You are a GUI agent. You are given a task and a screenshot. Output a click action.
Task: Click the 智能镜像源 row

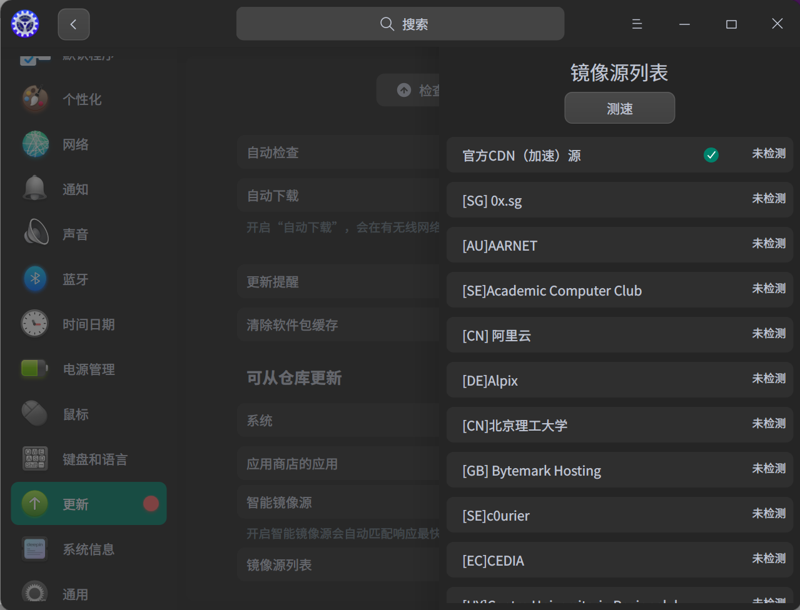[x=338, y=502]
